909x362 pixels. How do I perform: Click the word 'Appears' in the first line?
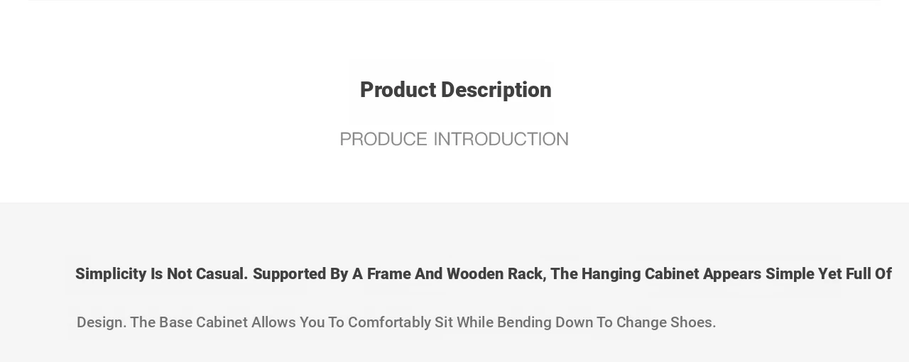(x=732, y=274)
